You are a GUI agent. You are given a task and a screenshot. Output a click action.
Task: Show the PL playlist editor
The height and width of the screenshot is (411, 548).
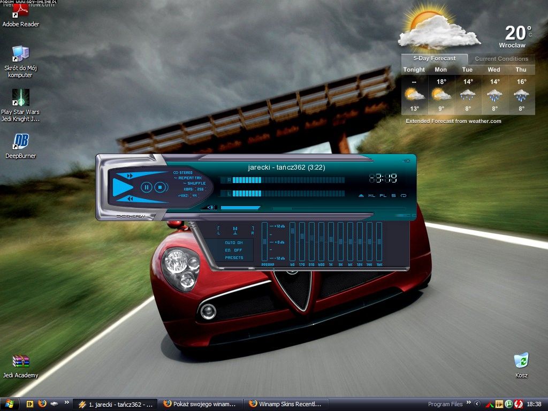383,196
